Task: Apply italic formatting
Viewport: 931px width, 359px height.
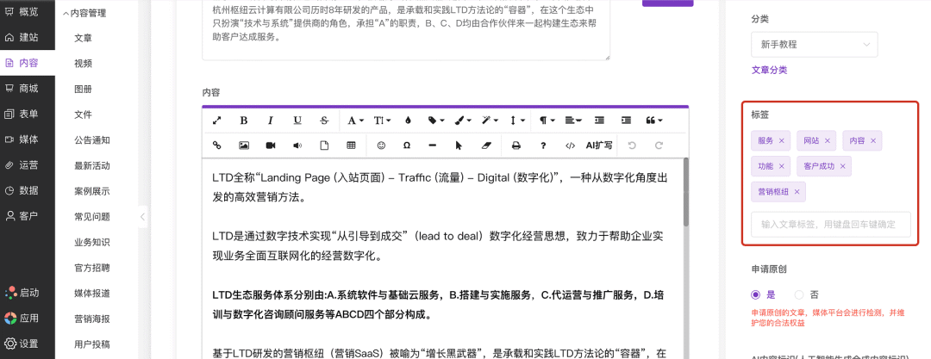Action: pyautogui.click(x=270, y=121)
